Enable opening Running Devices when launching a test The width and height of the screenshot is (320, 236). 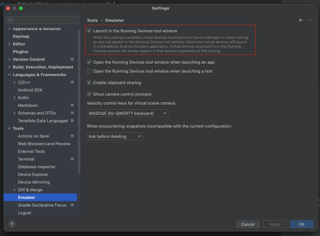tap(89, 71)
